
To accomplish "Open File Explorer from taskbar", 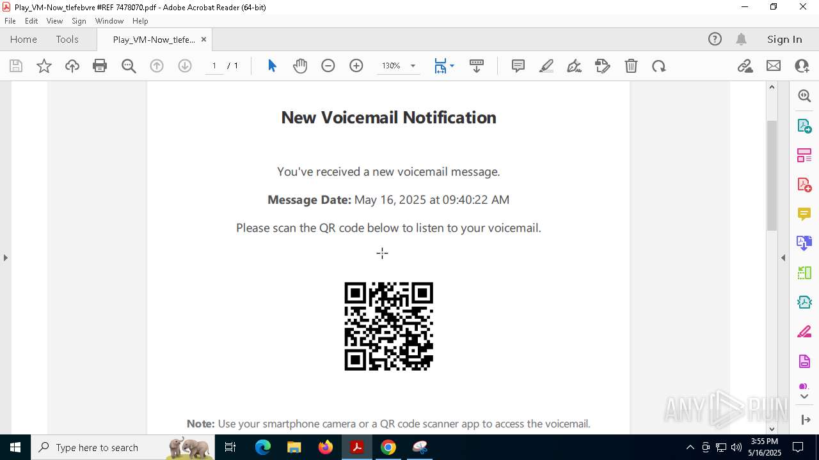I will click(x=294, y=447).
